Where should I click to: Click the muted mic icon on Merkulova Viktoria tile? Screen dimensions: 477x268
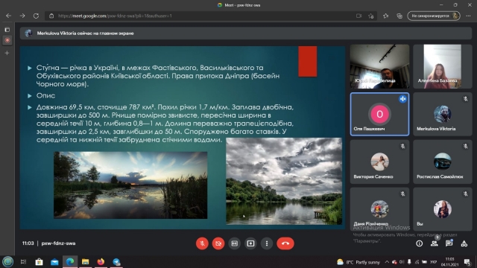465,99
